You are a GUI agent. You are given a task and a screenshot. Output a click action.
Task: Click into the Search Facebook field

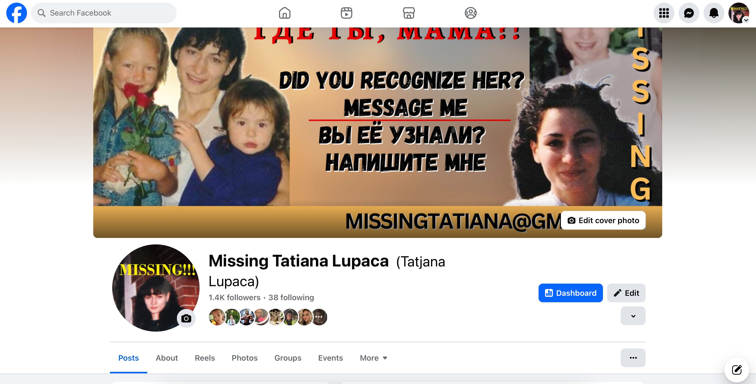click(104, 13)
